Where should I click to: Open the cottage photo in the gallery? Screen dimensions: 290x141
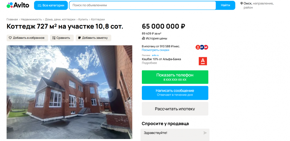coord(69,92)
